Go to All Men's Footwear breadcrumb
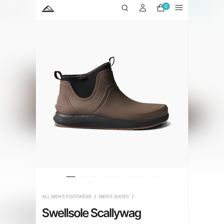 point(66,197)
